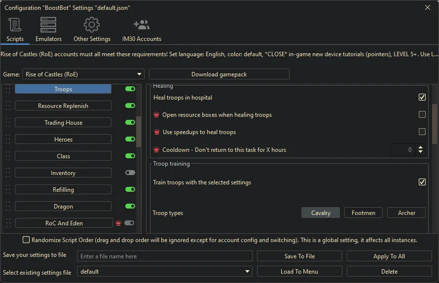The height and width of the screenshot is (283, 439).
Task: Enable the RoC And Eden switch
Action: (129, 223)
